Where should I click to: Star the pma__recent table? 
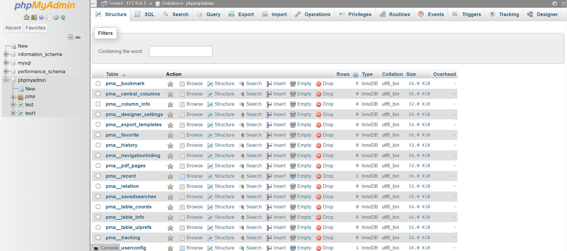tap(170, 176)
